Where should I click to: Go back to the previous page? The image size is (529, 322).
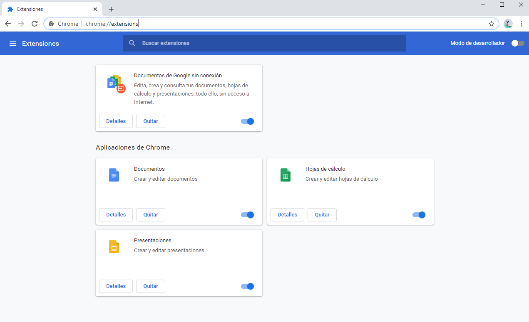(8, 24)
